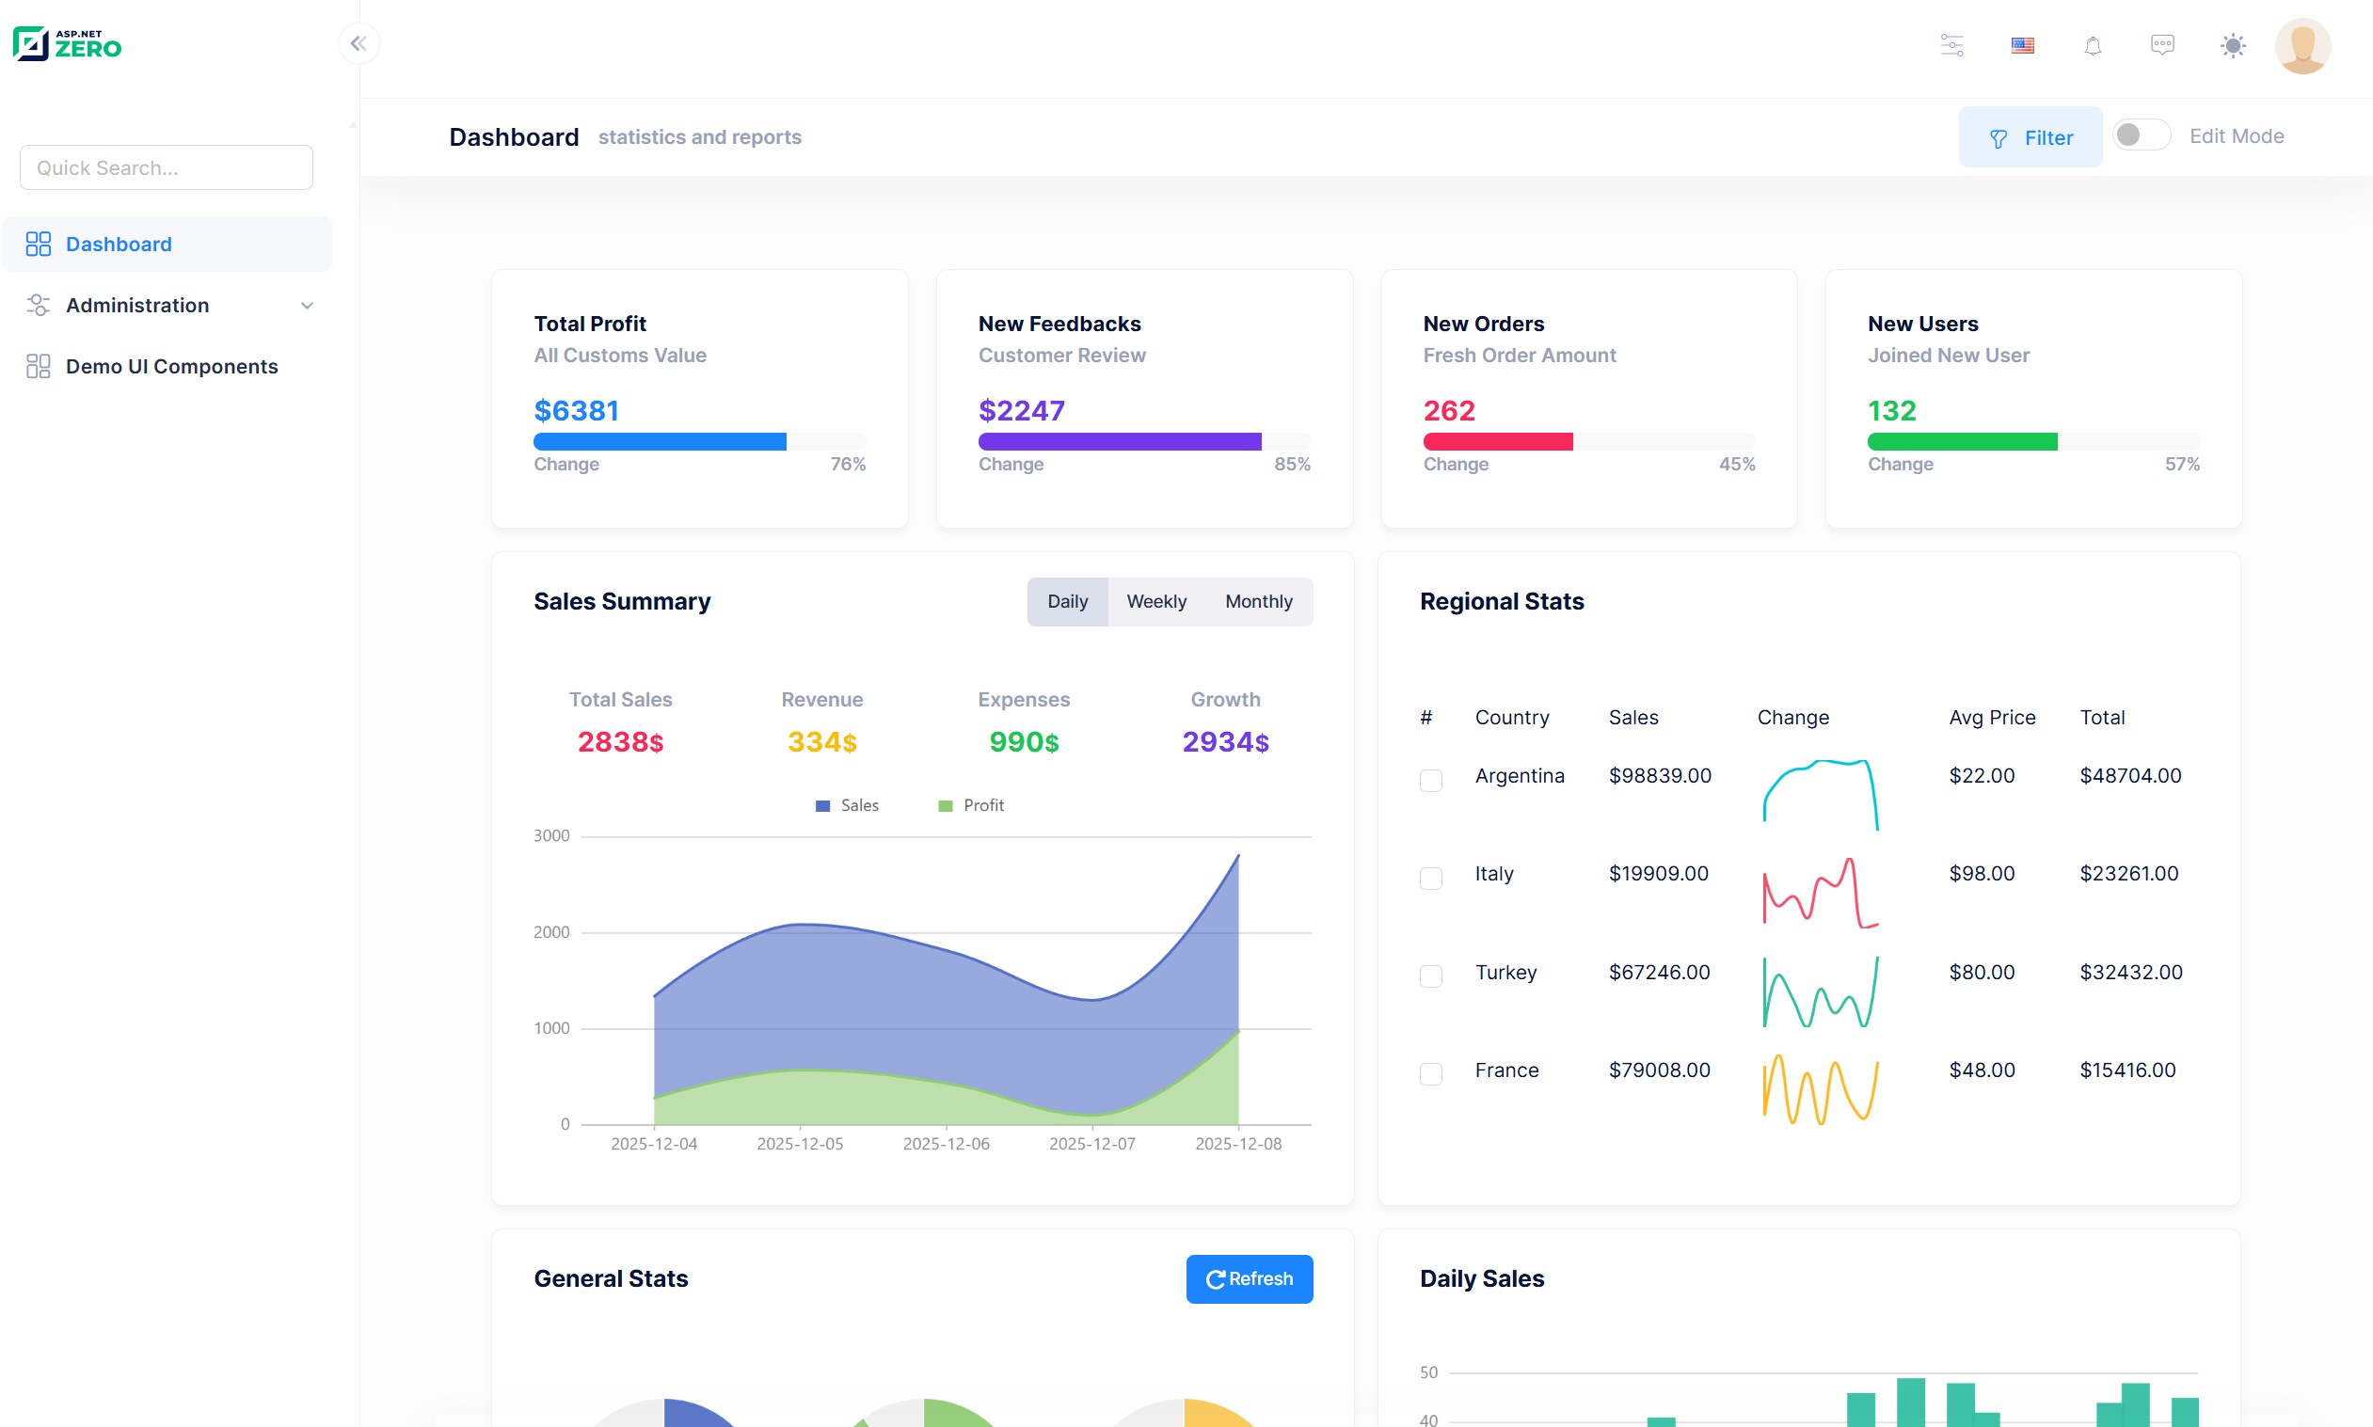Image resolution: width=2373 pixels, height=1427 pixels.
Task: Click the Administration menu label
Action: pyautogui.click(x=137, y=305)
